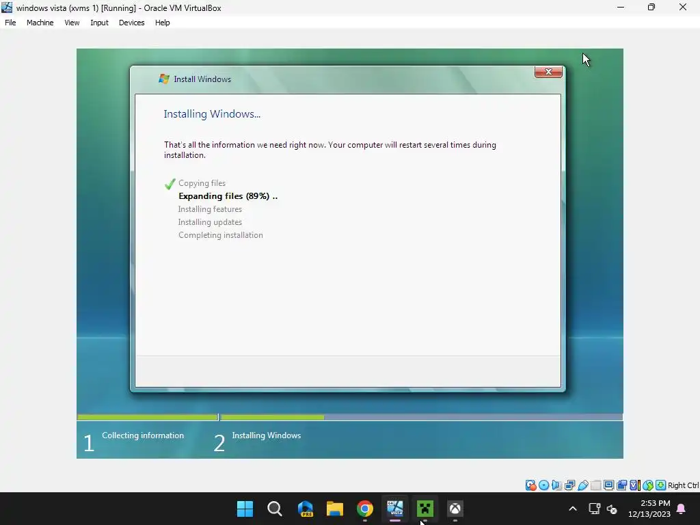Screen dimensions: 700x525
Task: Open Minecraft from the taskbar
Action: pos(425,509)
